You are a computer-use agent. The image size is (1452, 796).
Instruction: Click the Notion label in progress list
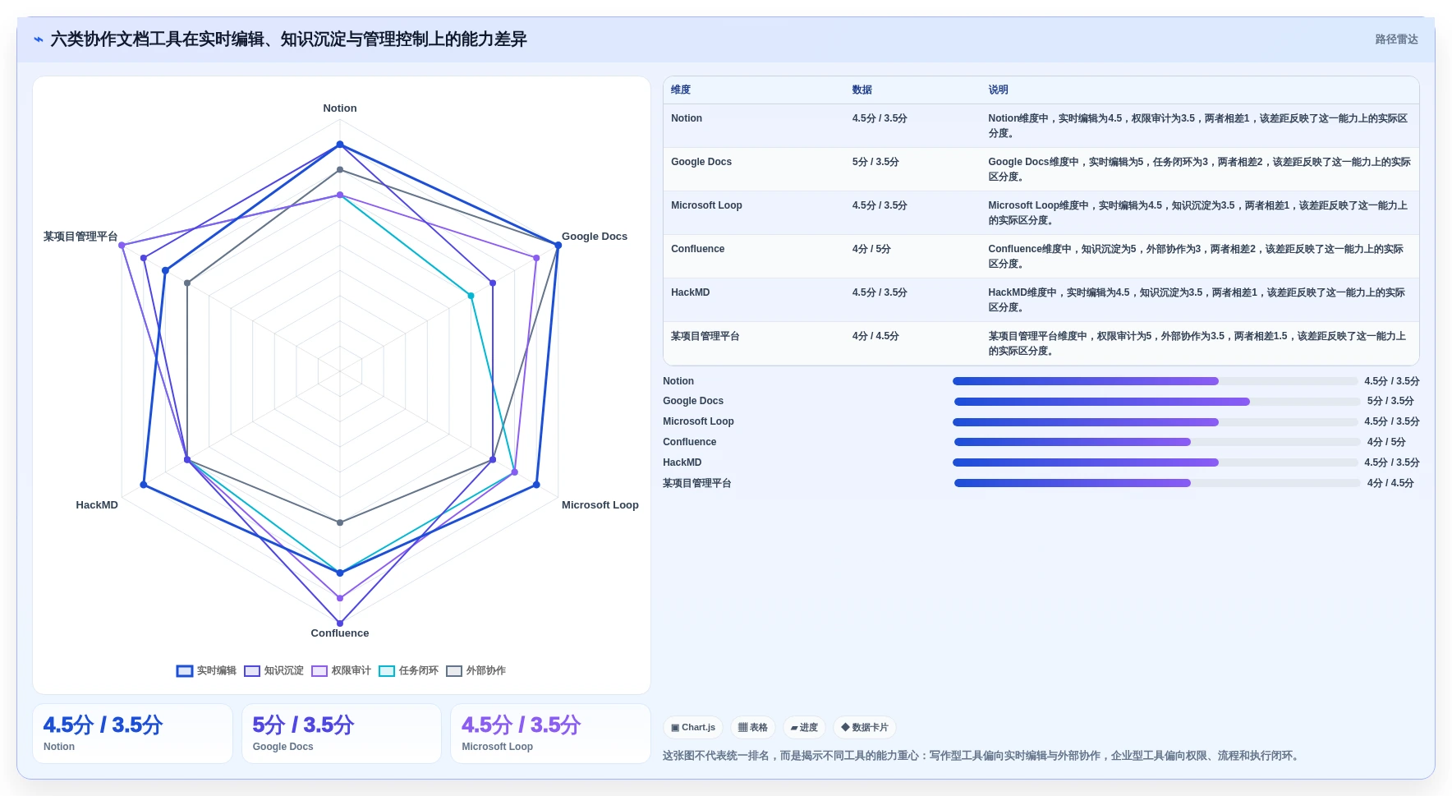pos(678,381)
